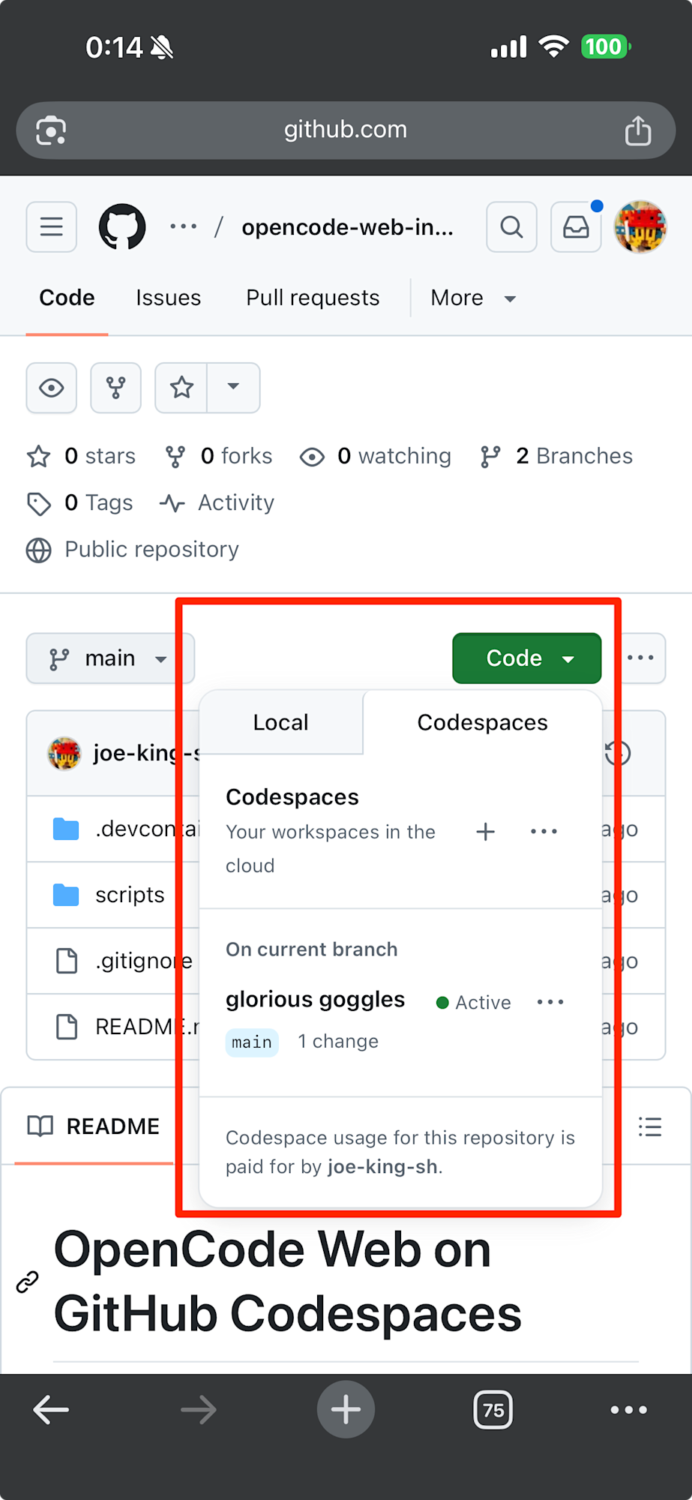The image size is (692, 1500).
Task: Switch to the Local tab
Action: click(281, 722)
